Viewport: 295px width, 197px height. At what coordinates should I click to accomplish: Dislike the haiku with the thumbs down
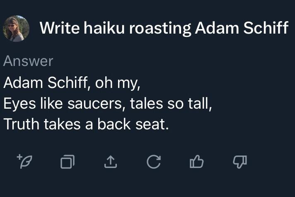(239, 162)
